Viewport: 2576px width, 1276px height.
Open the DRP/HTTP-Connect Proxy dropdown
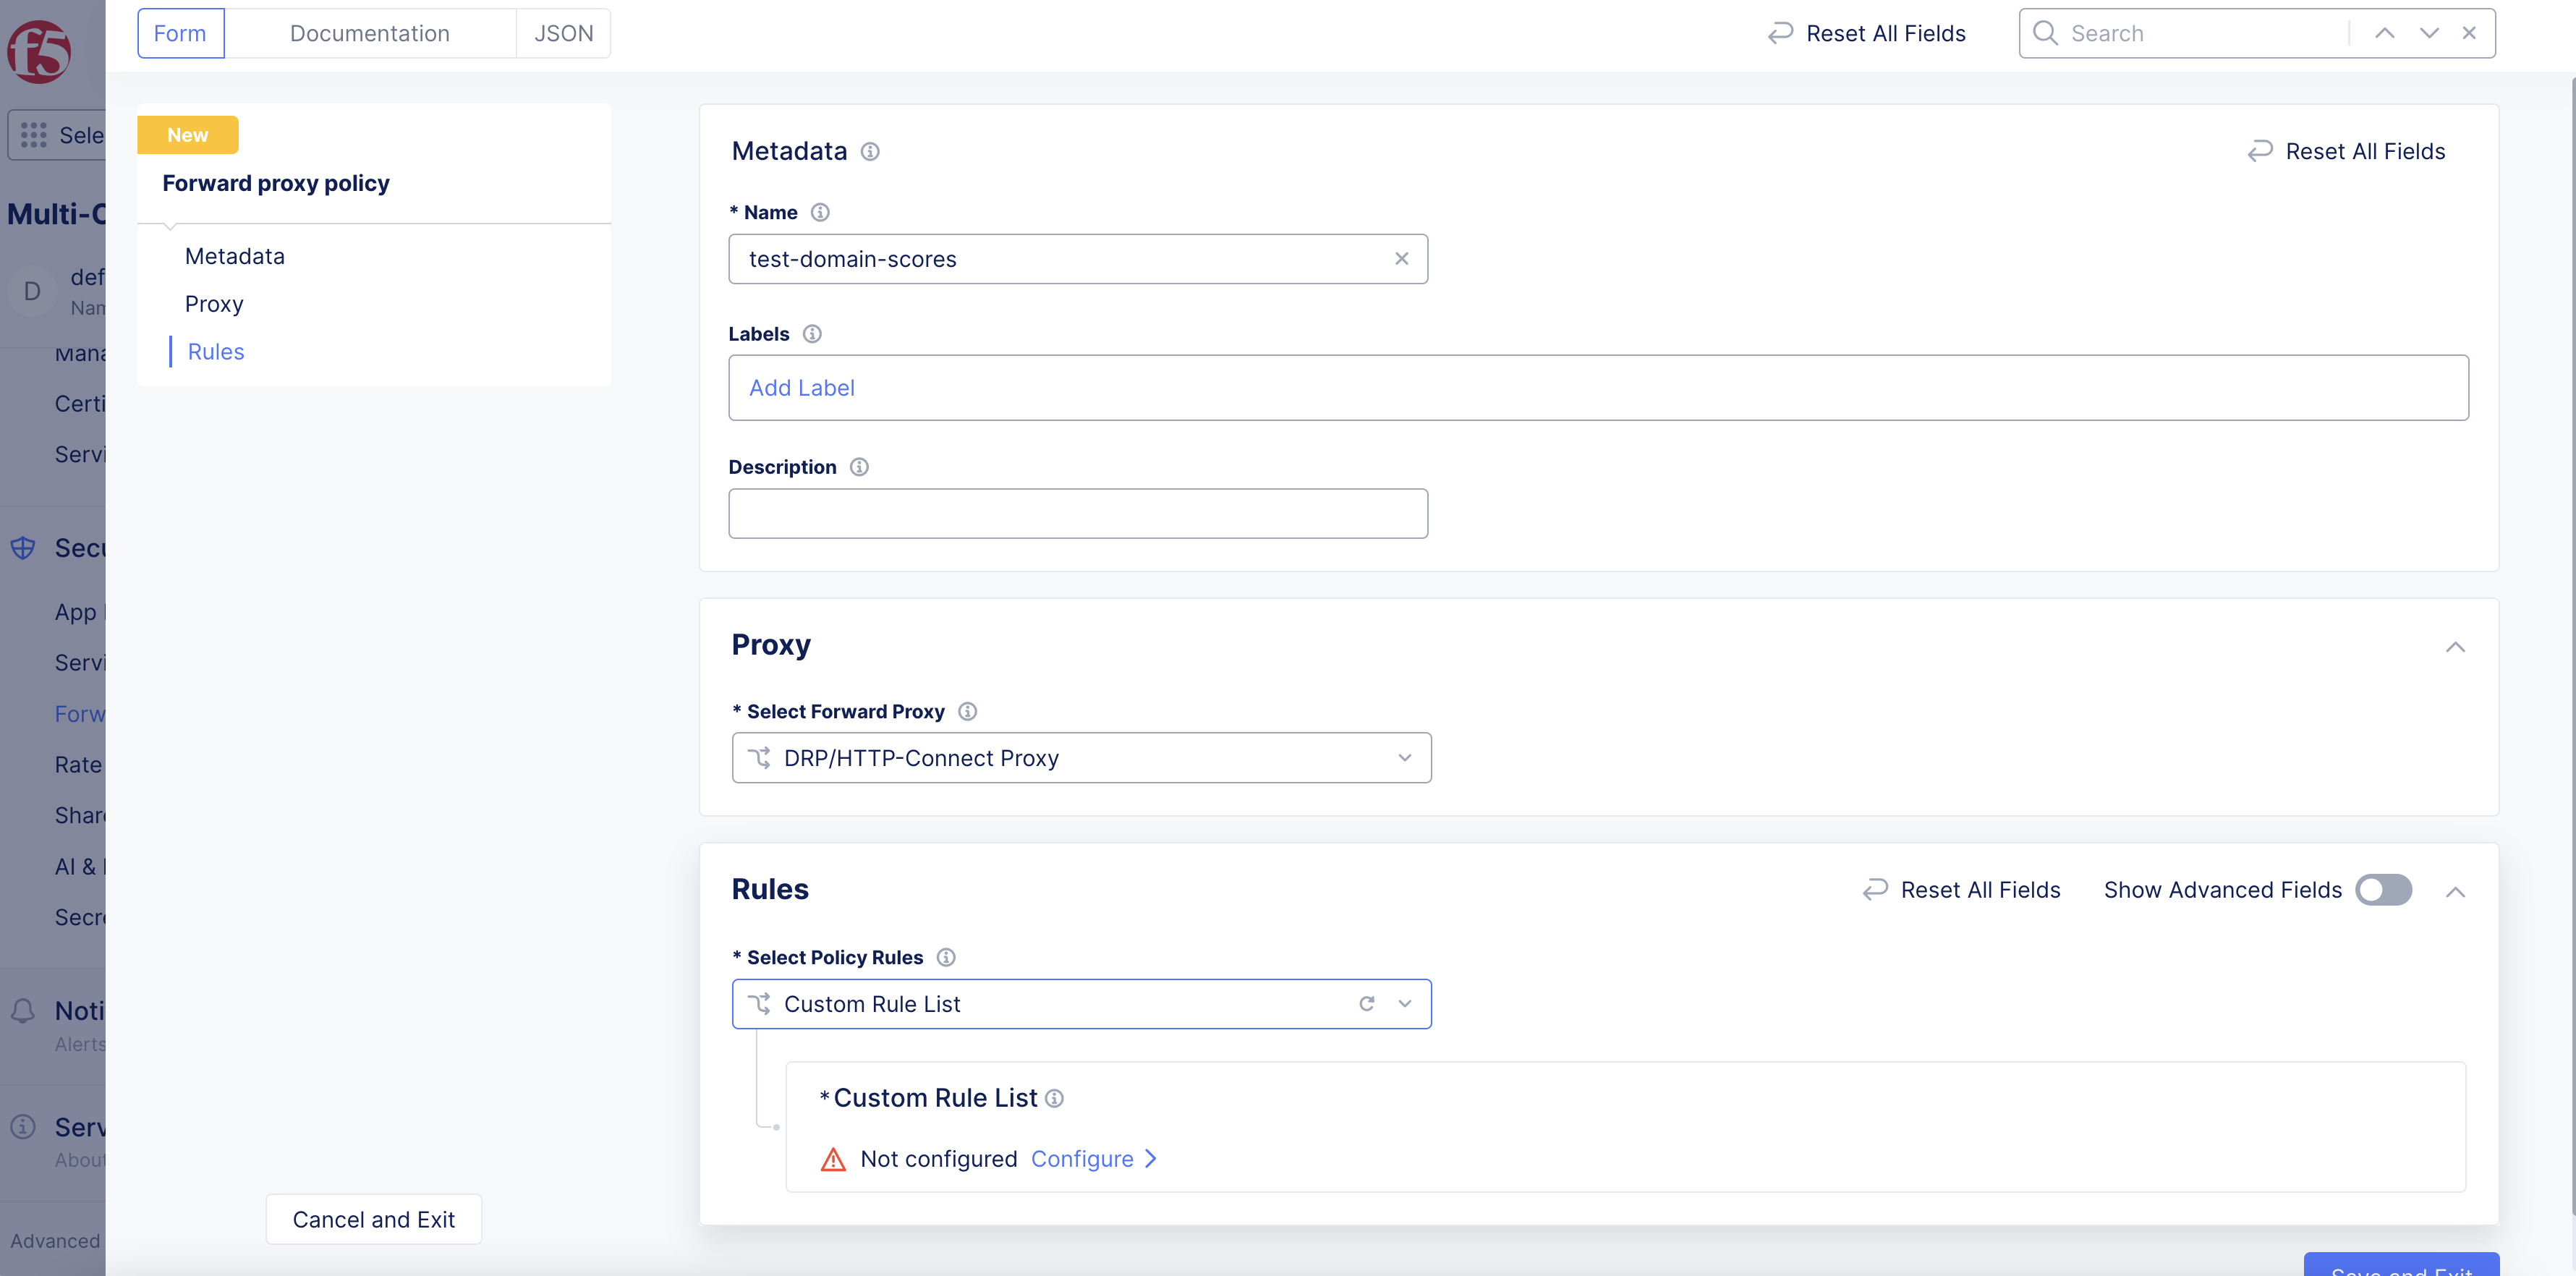click(x=1404, y=757)
